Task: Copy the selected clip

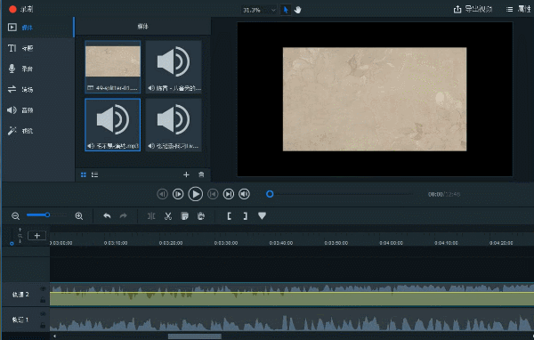Action: pos(184,216)
